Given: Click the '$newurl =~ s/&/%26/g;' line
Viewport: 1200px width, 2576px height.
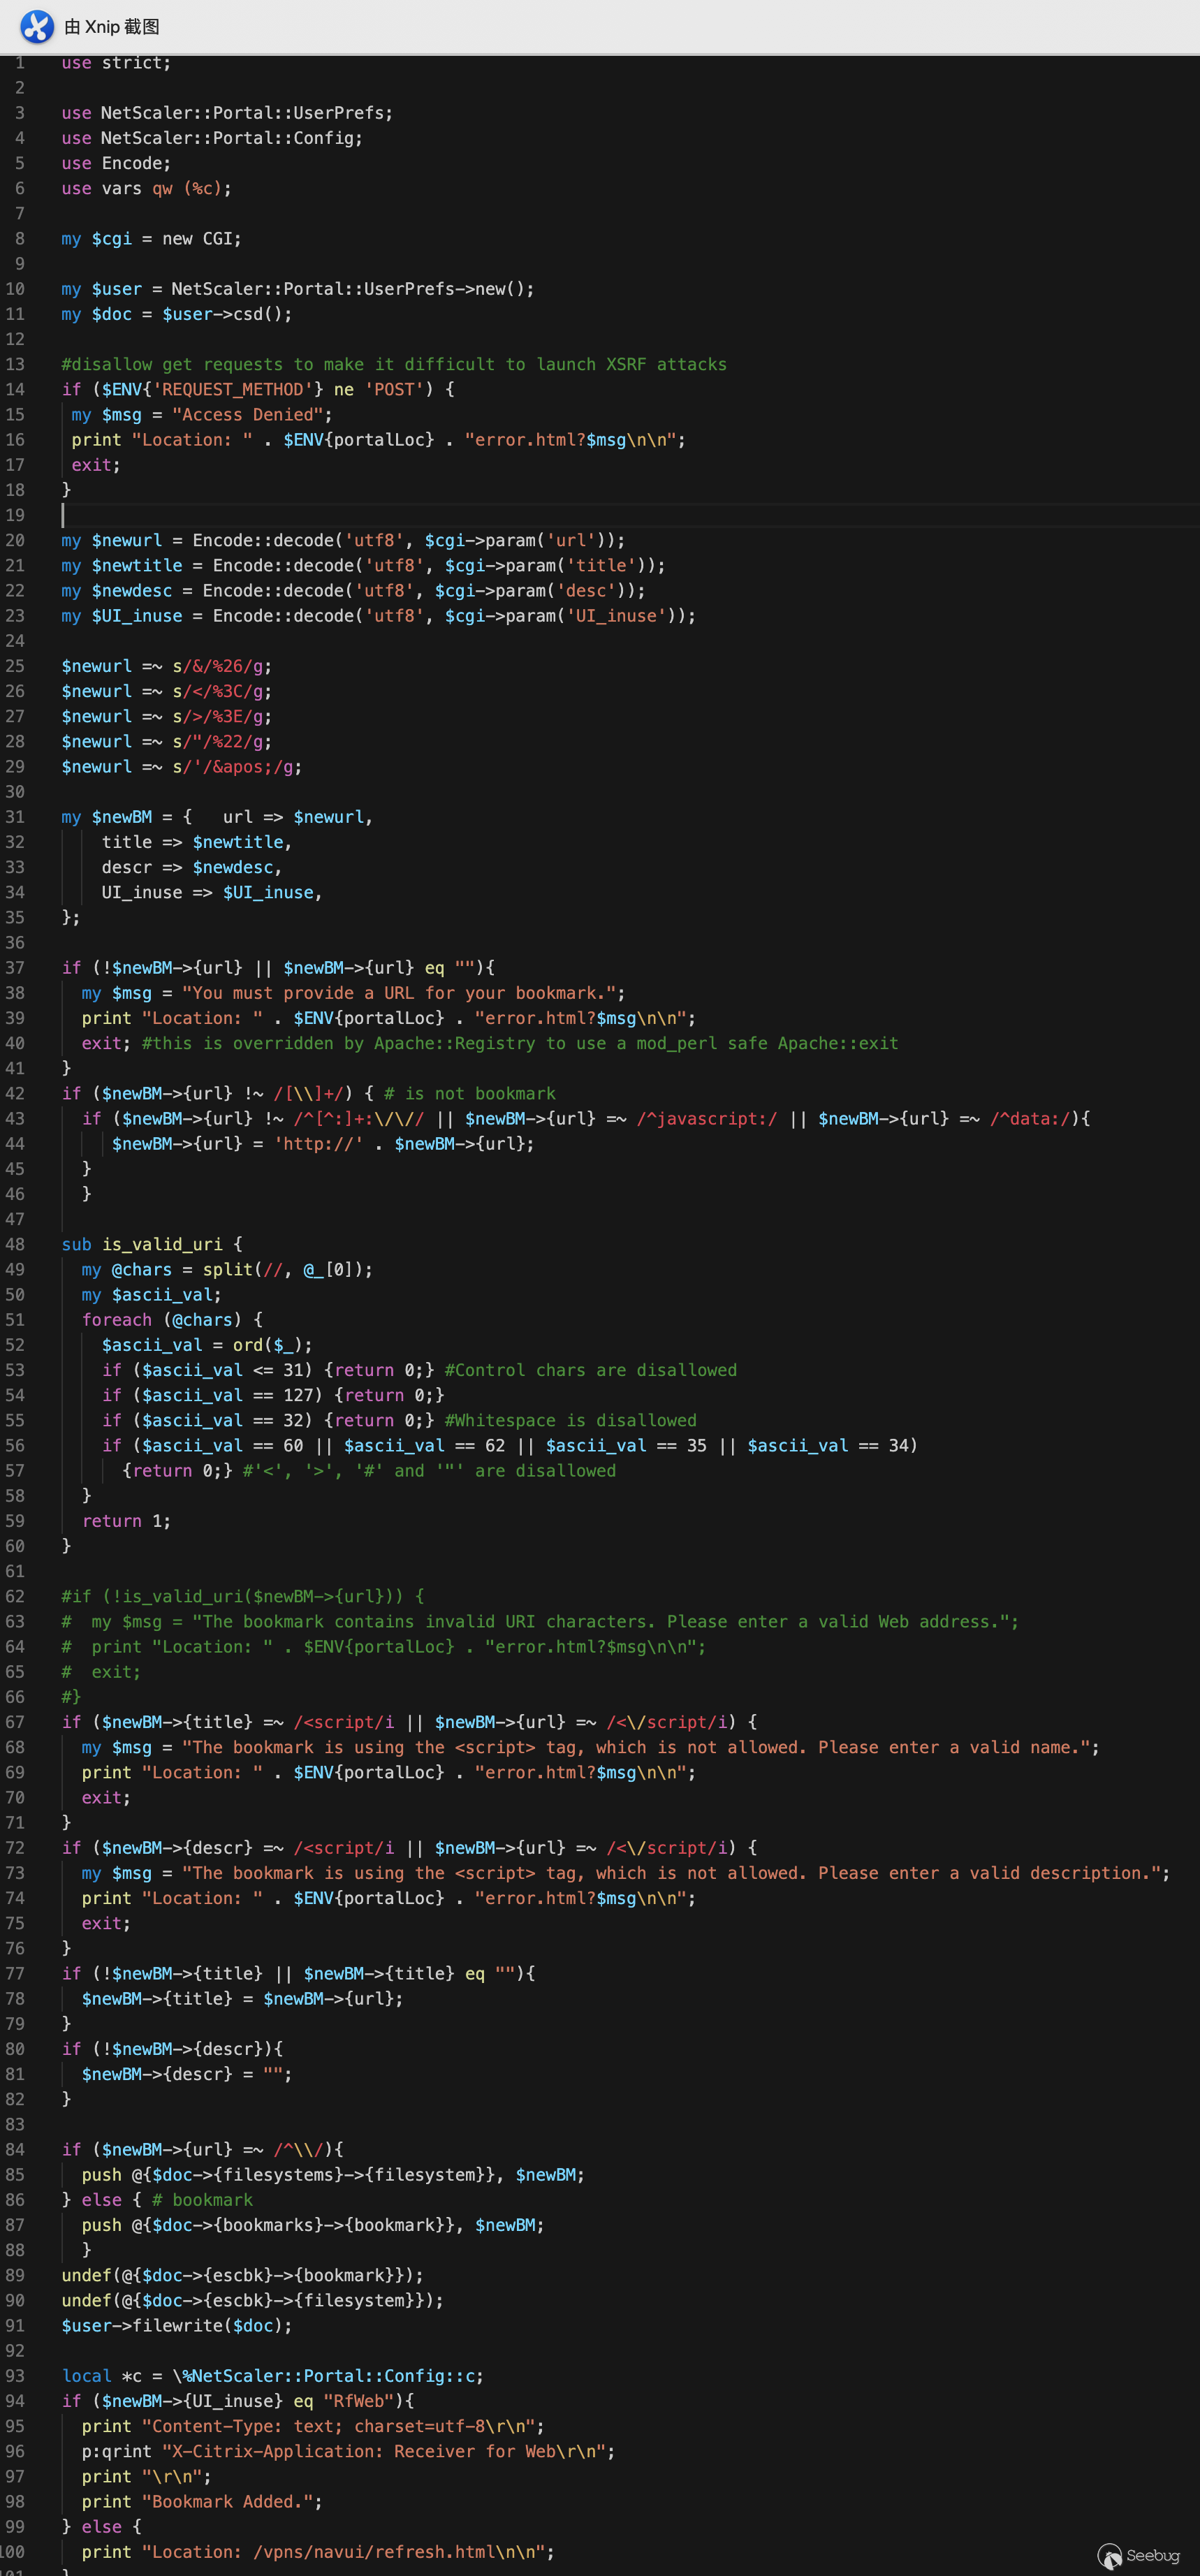Looking at the screenshot, I should click(x=167, y=666).
